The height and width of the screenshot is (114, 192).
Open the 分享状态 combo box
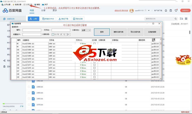pos(86,30)
